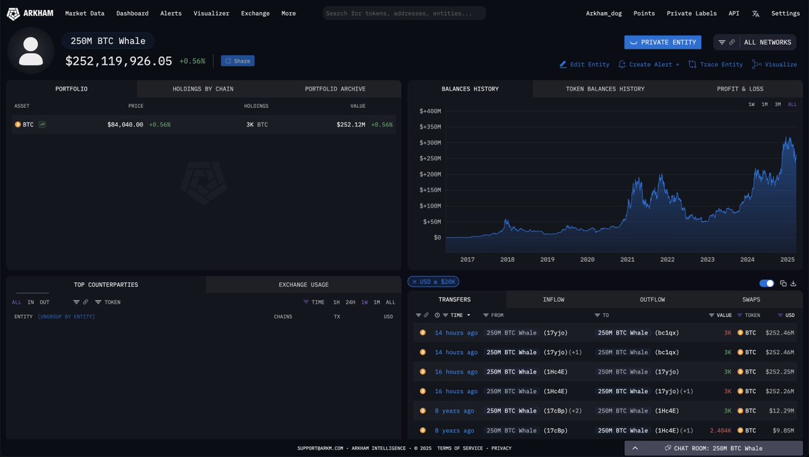Screen dimensions: 809x457
Task: Open the Terms of Service link
Action: point(460,448)
